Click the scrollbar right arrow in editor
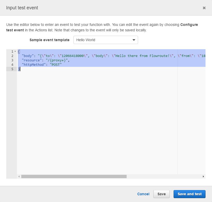The height and width of the screenshot is (202, 212). [x=203, y=176]
